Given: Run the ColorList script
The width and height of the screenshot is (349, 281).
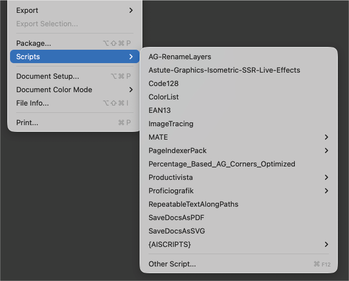Looking at the screenshot, I should click(238, 97).
